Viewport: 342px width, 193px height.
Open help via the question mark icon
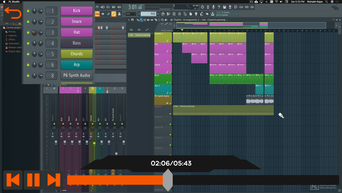tap(219, 7)
